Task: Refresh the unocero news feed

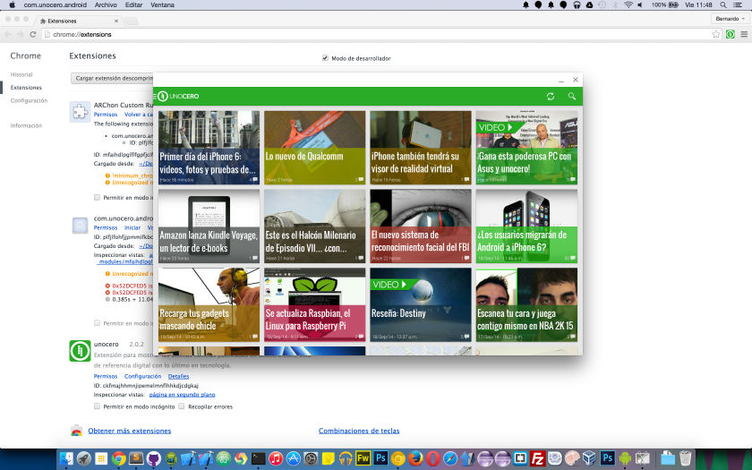Action: coord(551,97)
